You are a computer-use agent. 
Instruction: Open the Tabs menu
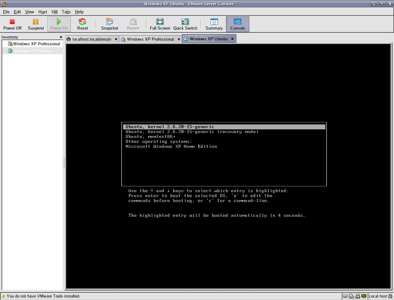(66, 12)
